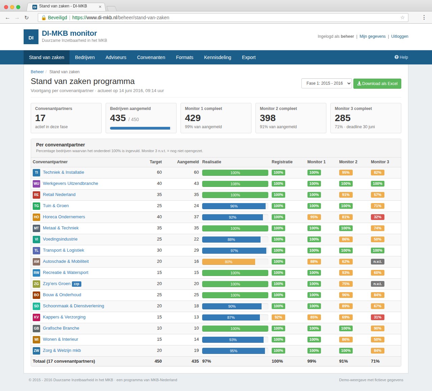This screenshot has height=391, width=432.
Task: Click the red 32% Monitor 3 badge for Horeca
Action: coord(378,217)
